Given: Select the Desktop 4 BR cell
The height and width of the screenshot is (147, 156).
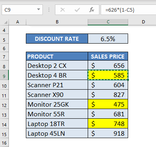Looking at the screenshot, I should 57,75.
